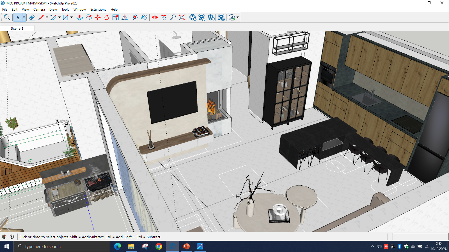The image size is (449, 252).
Task: Activate the Orbit tool
Action: (x=155, y=17)
